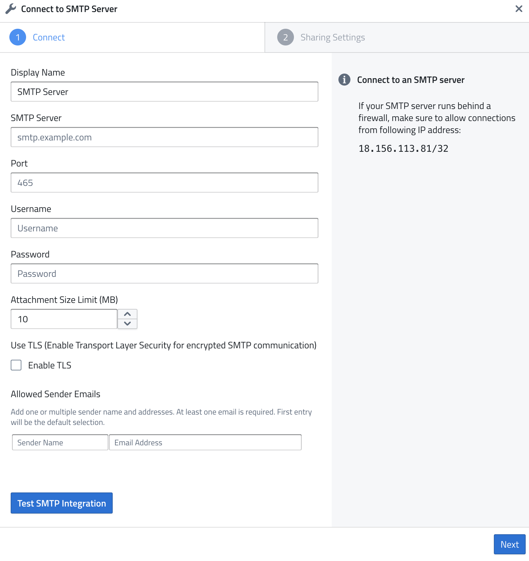The height and width of the screenshot is (561, 529).
Task: Click the Sender Name field
Action: coord(60,442)
